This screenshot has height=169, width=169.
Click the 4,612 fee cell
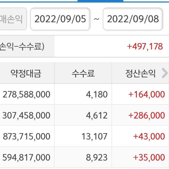click(x=97, y=115)
